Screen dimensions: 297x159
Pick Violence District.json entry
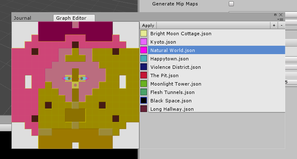tap(217, 67)
